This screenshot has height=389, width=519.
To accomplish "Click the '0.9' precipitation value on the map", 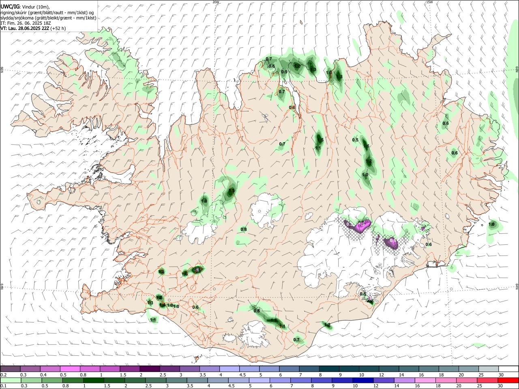I will pyautogui.click(x=284, y=72).
